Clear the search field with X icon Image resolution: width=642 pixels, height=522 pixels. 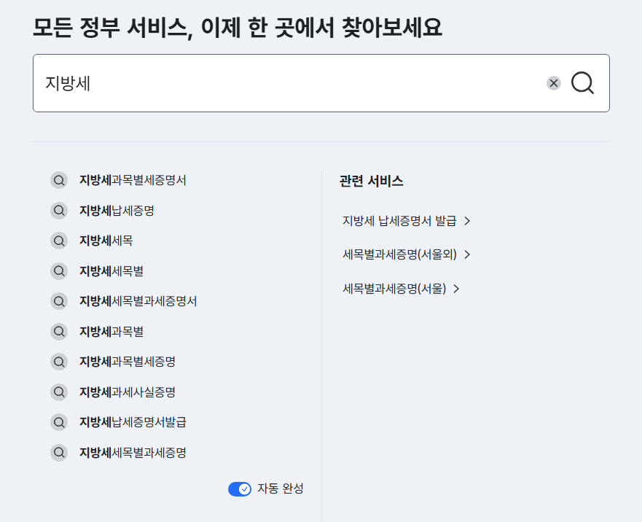pos(554,83)
